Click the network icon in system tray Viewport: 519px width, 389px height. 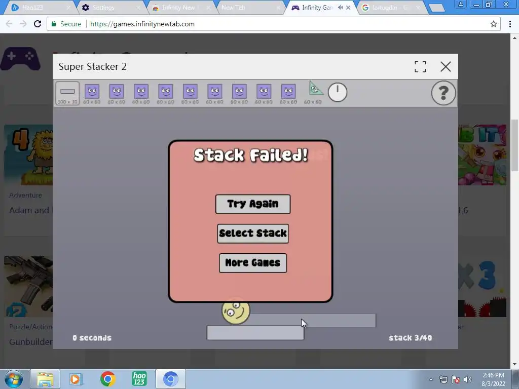pos(443,379)
